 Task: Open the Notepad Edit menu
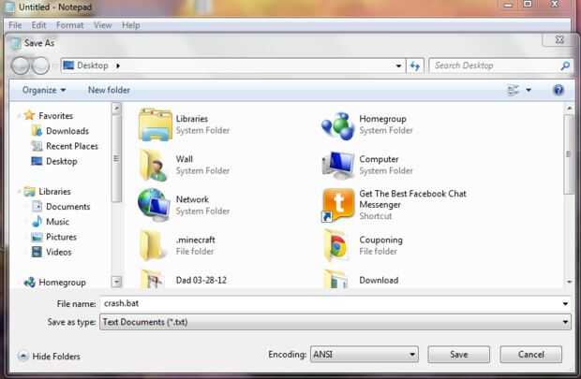(38, 25)
